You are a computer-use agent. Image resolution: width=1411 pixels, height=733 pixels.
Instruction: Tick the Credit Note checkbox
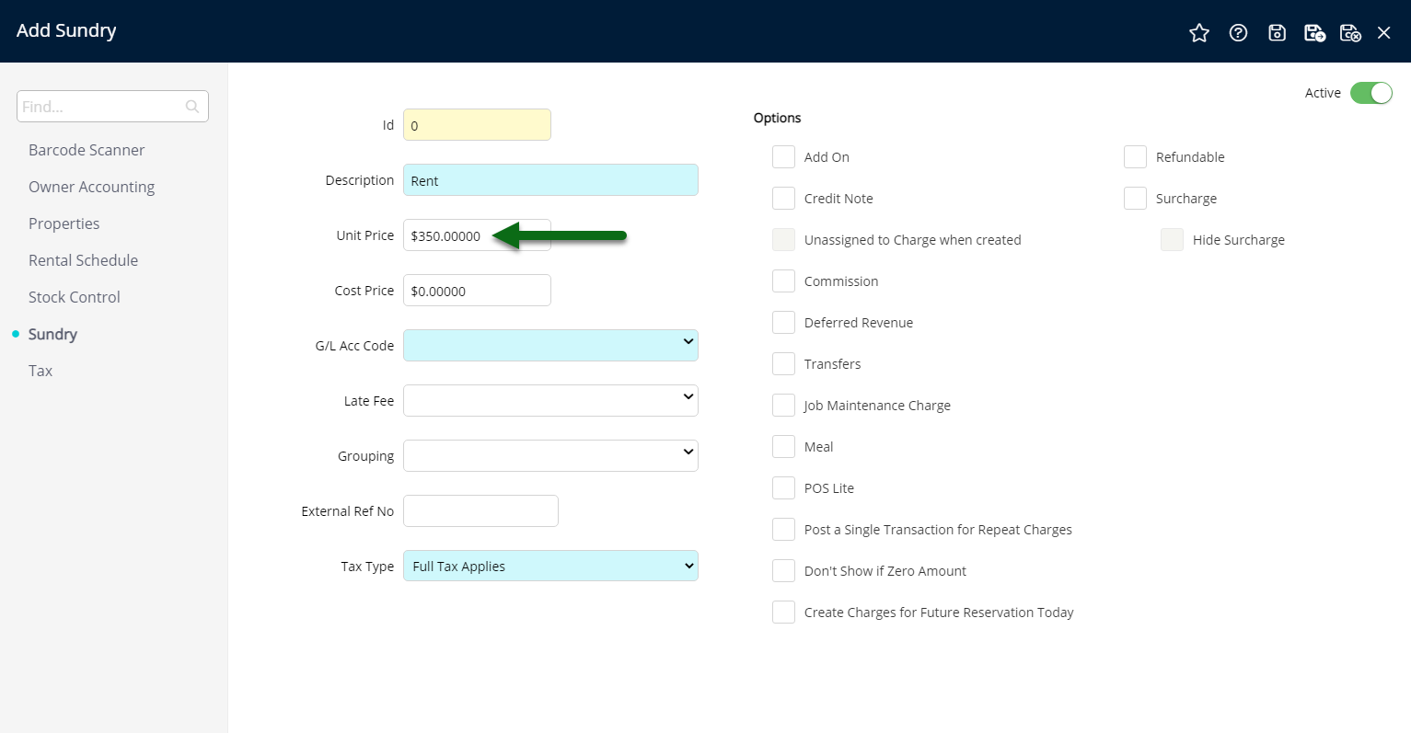click(x=783, y=198)
